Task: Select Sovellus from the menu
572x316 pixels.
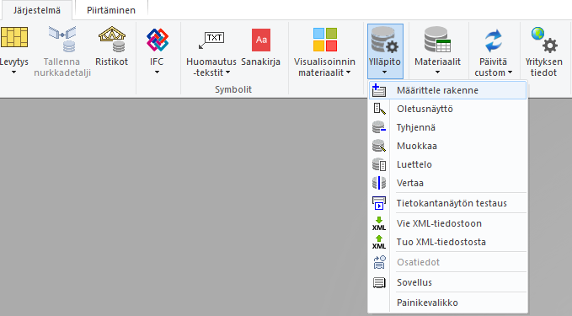Action: click(447, 282)
